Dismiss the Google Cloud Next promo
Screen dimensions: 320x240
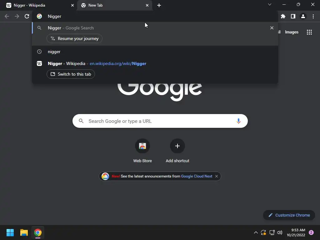(217, 176)
